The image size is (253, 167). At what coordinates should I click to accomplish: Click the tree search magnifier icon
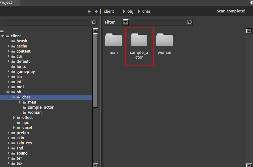(x=94, y=22)
